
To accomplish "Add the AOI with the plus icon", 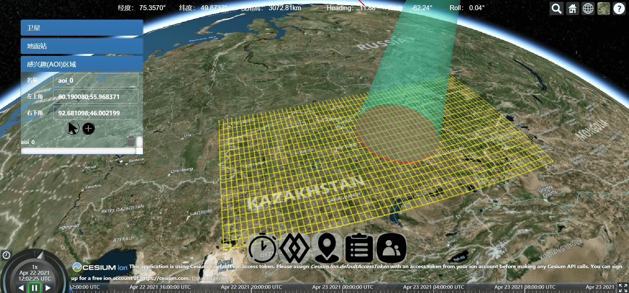I will [88, 128].
